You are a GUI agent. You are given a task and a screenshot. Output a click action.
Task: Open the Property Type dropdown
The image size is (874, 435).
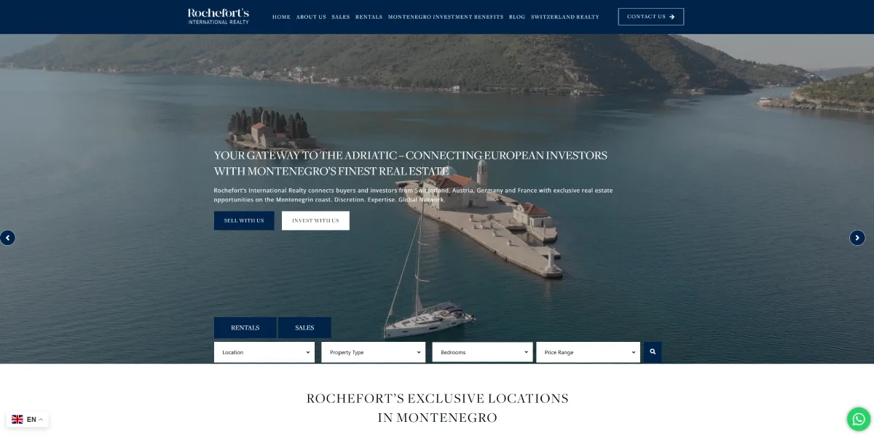(x=373, y=352)
